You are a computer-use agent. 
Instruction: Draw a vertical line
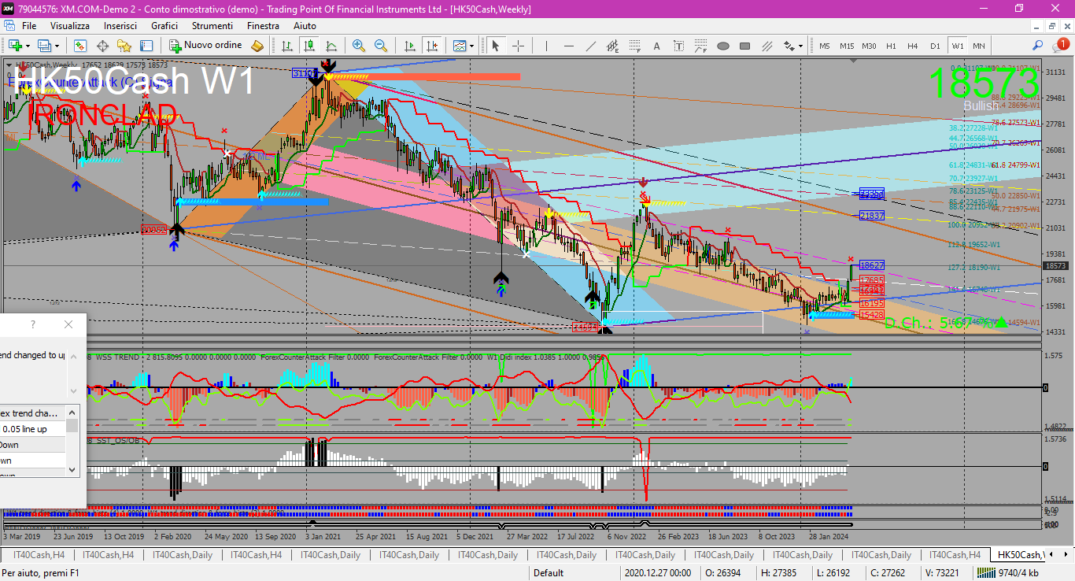click(547, 46)
